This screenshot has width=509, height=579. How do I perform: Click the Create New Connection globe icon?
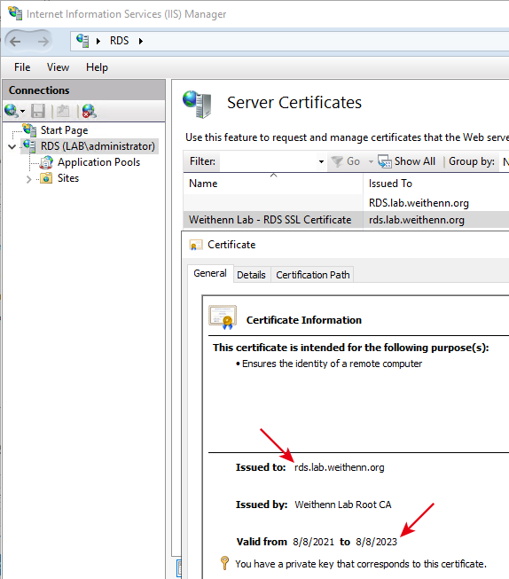tap(12, 111)
